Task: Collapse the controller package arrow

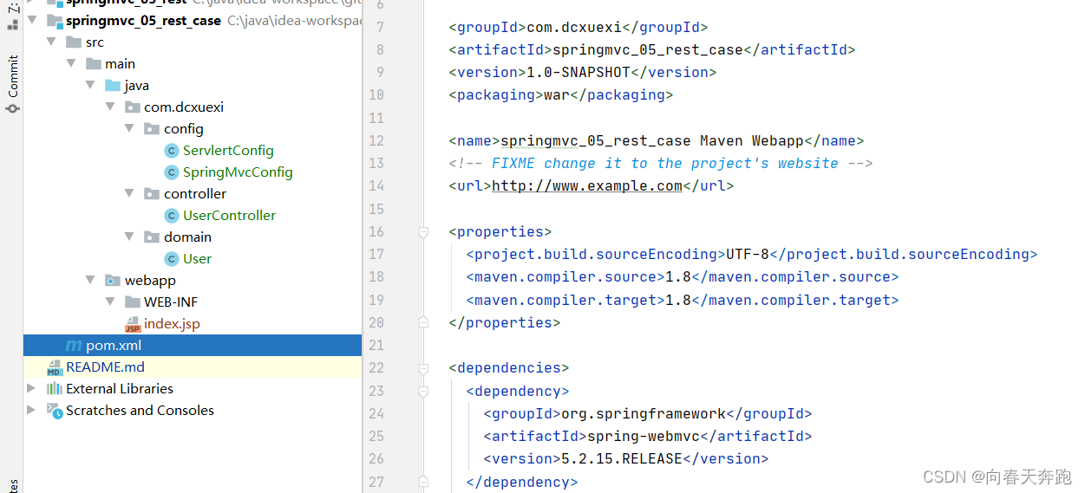Action: [129, 193]
